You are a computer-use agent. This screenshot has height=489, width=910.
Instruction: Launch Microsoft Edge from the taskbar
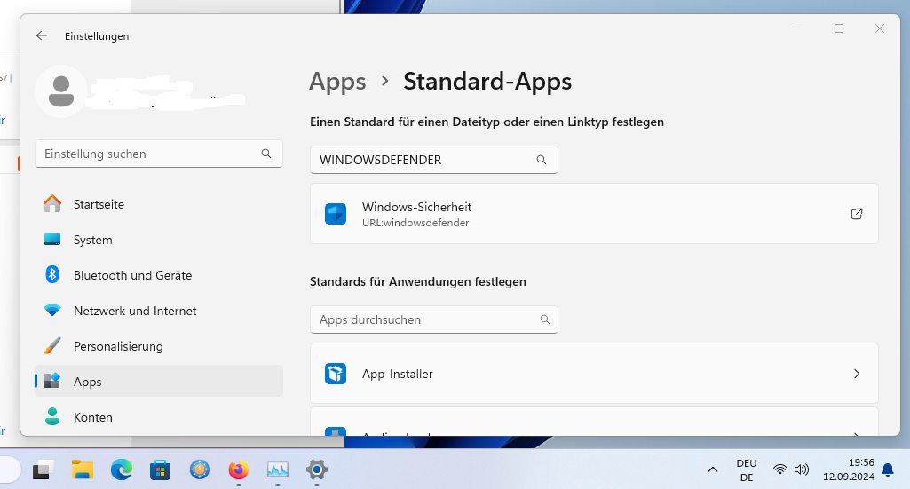coord(122,469)
